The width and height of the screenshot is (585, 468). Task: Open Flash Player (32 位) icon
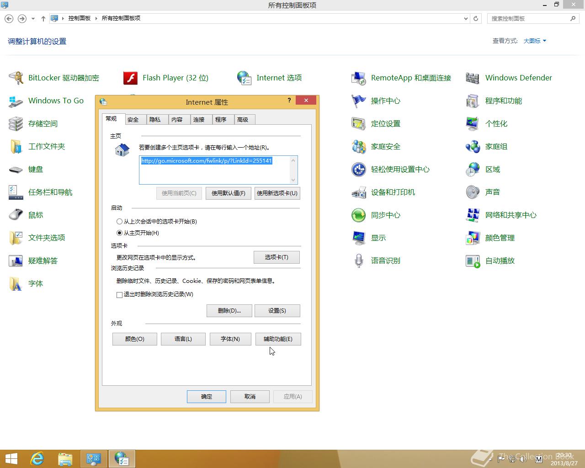point(130,78)
